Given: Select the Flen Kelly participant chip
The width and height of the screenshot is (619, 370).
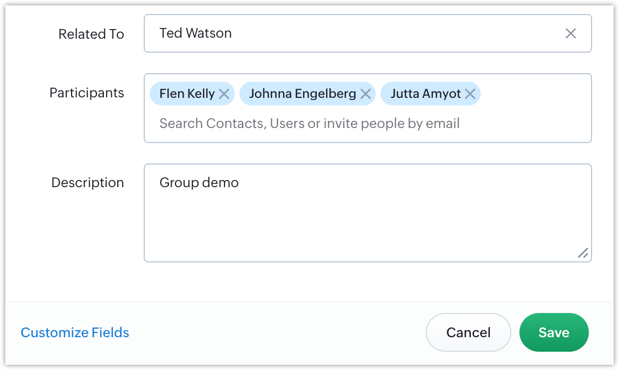Looking at the screenshot, I should tap(187, 94).
